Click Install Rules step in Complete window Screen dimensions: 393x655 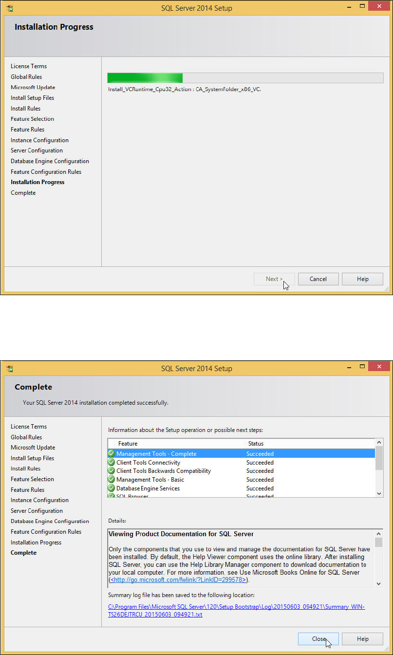[x=25, y=468]
